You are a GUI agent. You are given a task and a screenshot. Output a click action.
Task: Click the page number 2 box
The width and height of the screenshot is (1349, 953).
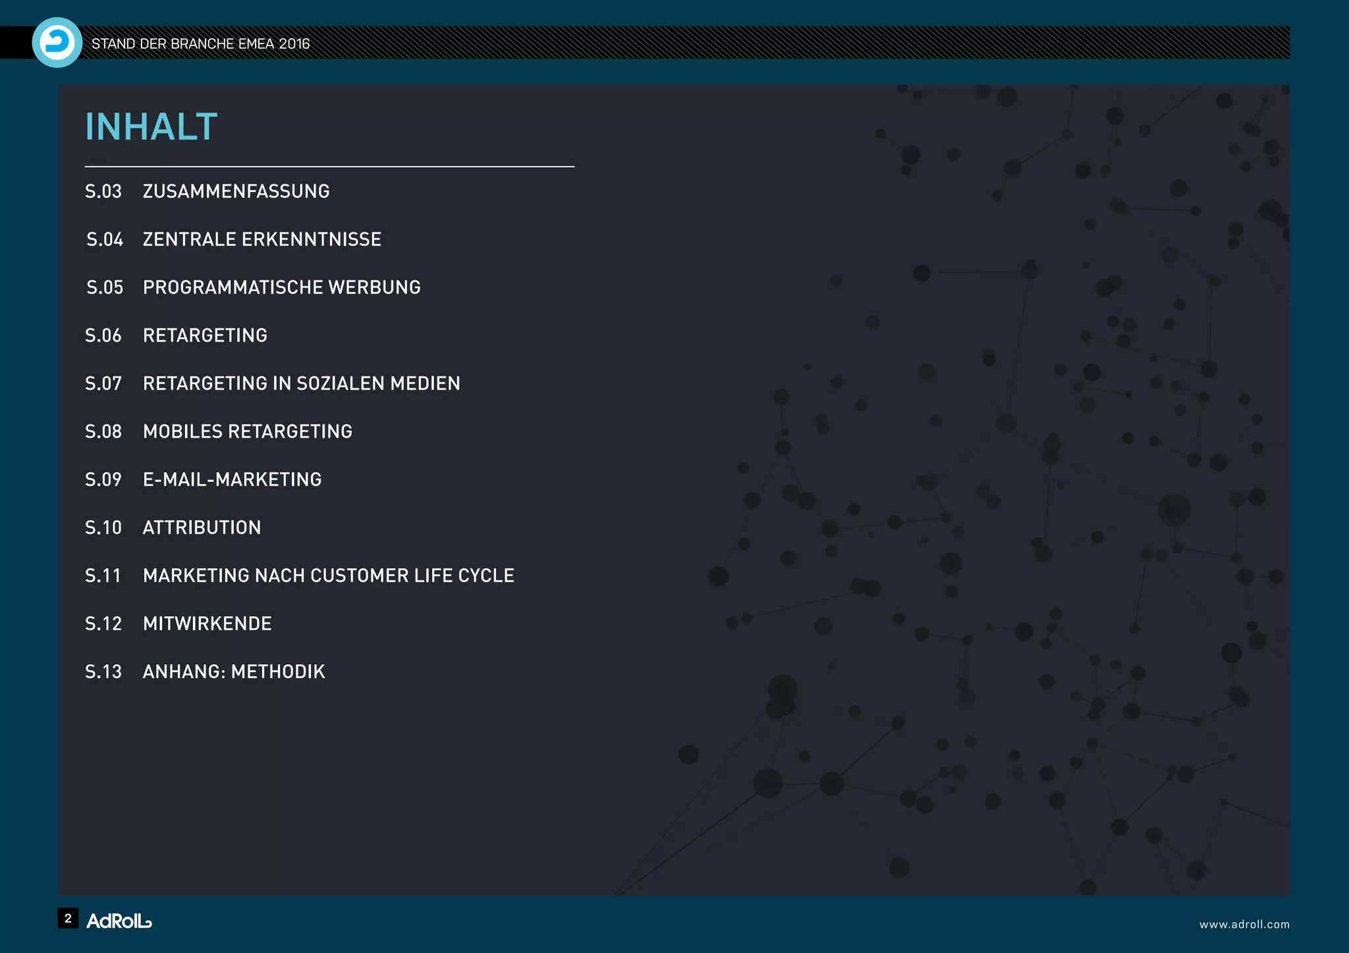pos(68,918)
